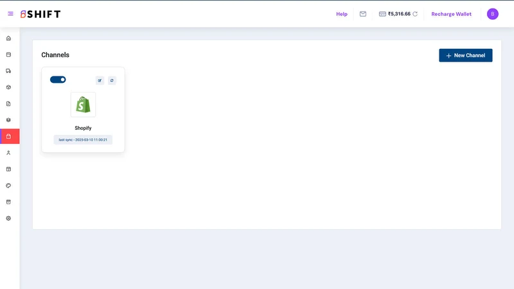Open Recharge Wallet link
Image resolution: width=514 pixels, height=289 pixels.
click(451, 14)
